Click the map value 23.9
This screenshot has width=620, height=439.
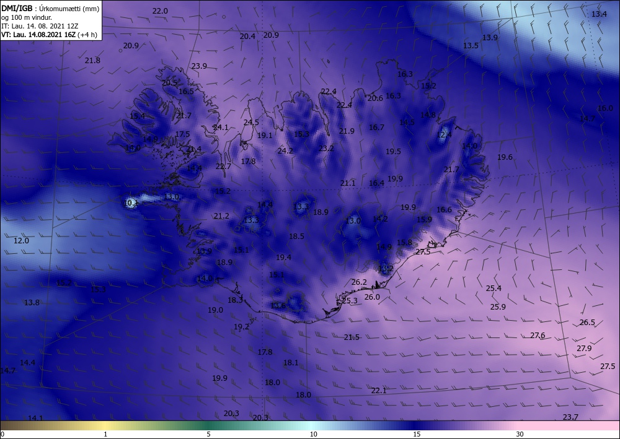(199, 66)
